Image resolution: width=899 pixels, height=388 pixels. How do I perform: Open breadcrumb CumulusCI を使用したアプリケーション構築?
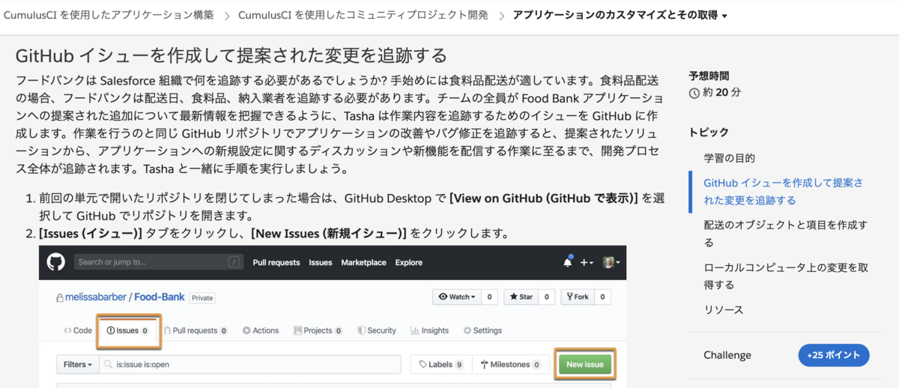click(109, 15)
